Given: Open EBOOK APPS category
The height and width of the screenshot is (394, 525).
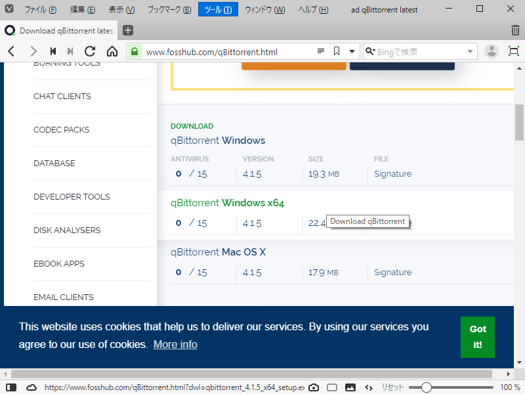Looking at the screenshot, I should tap(59, 264).
